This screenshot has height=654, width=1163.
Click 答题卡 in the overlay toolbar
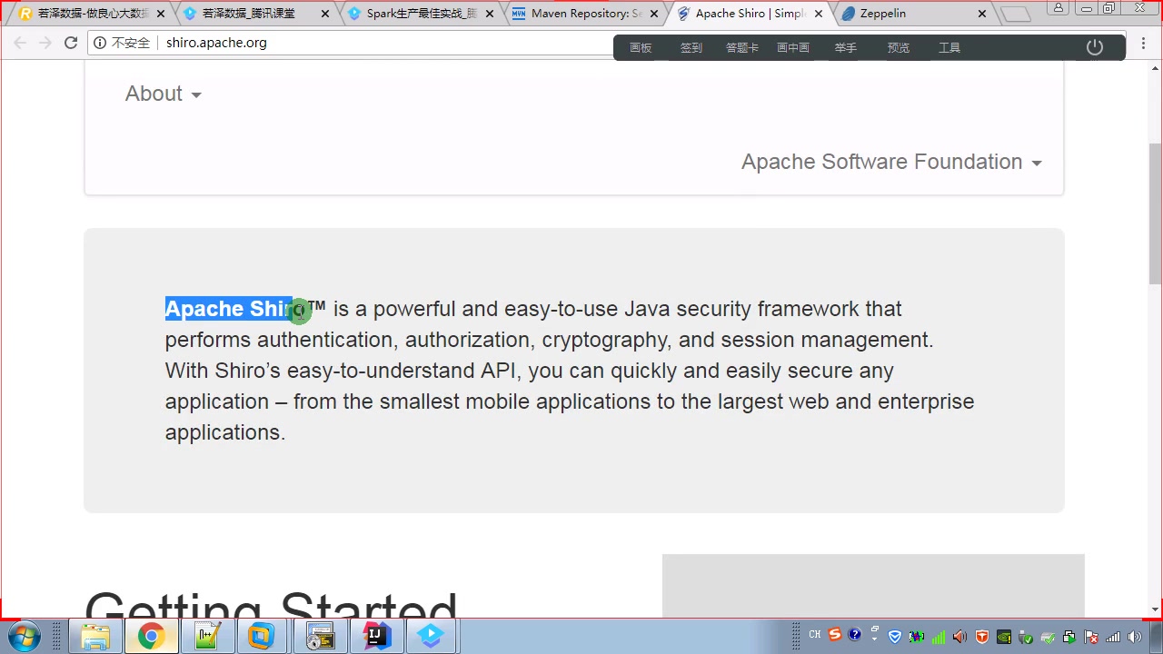[742, 48]
